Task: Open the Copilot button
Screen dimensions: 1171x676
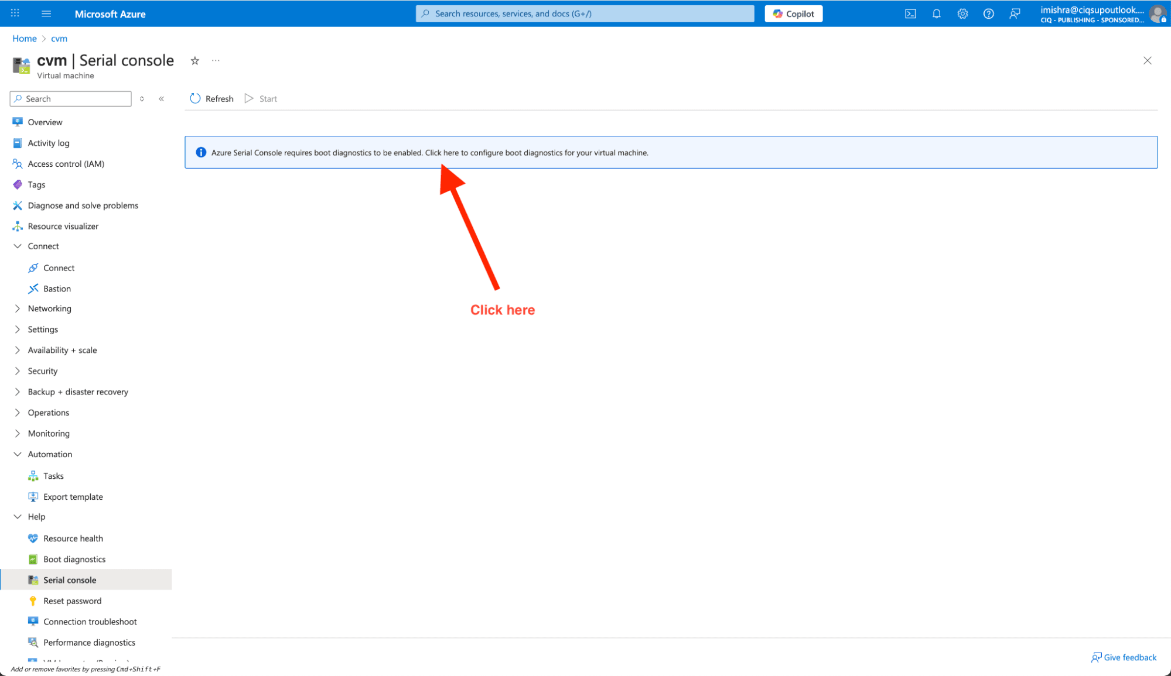Action: [793, 14]
